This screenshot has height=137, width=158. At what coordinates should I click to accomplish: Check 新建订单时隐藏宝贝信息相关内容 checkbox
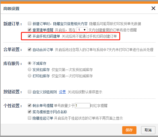click(x=30, y=23)
